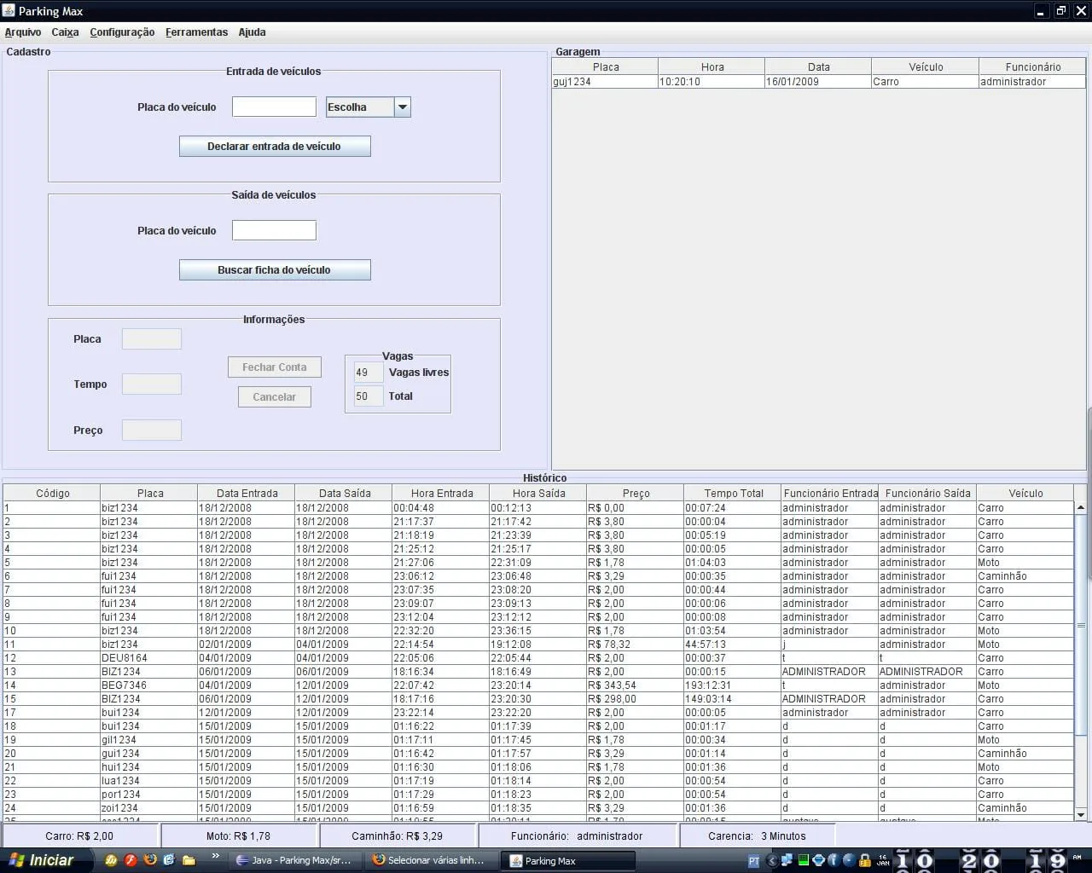The width and height of the screenshot is (1092, 873).
Task: Click the padlock icon in system tray
Action: [864, 860]
